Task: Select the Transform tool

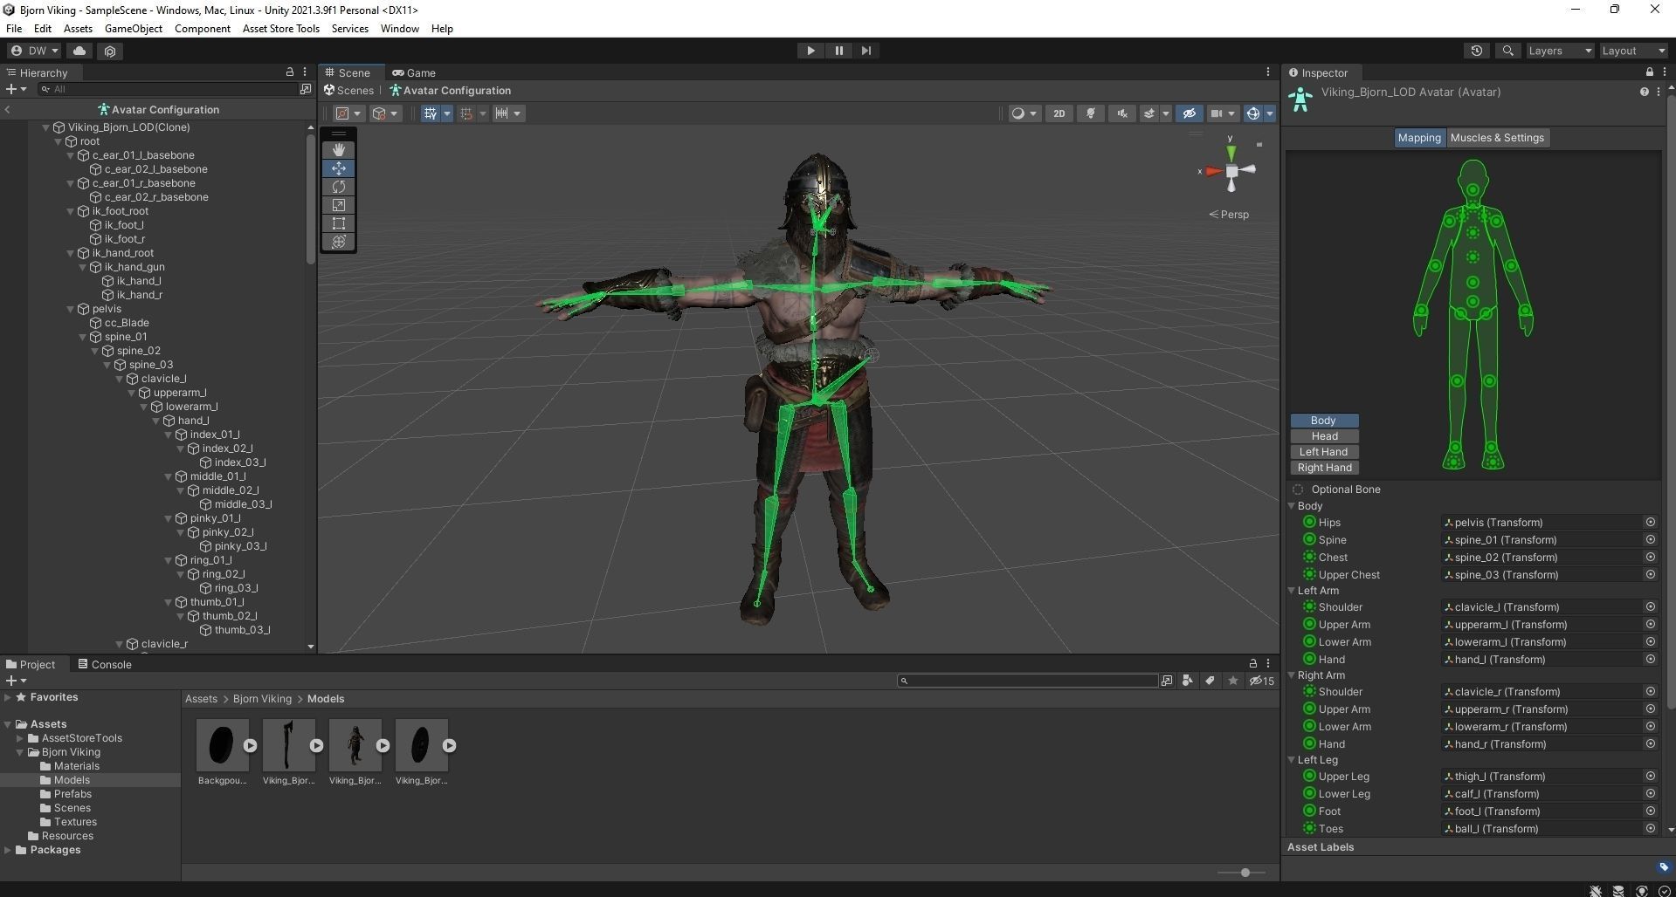Action: tap(339, 242)
